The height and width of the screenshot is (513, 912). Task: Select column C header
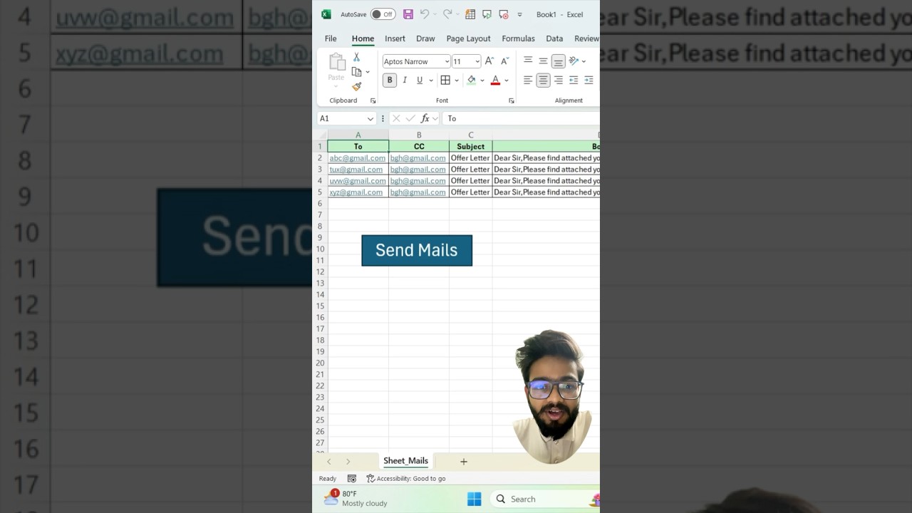click(470, 135)
